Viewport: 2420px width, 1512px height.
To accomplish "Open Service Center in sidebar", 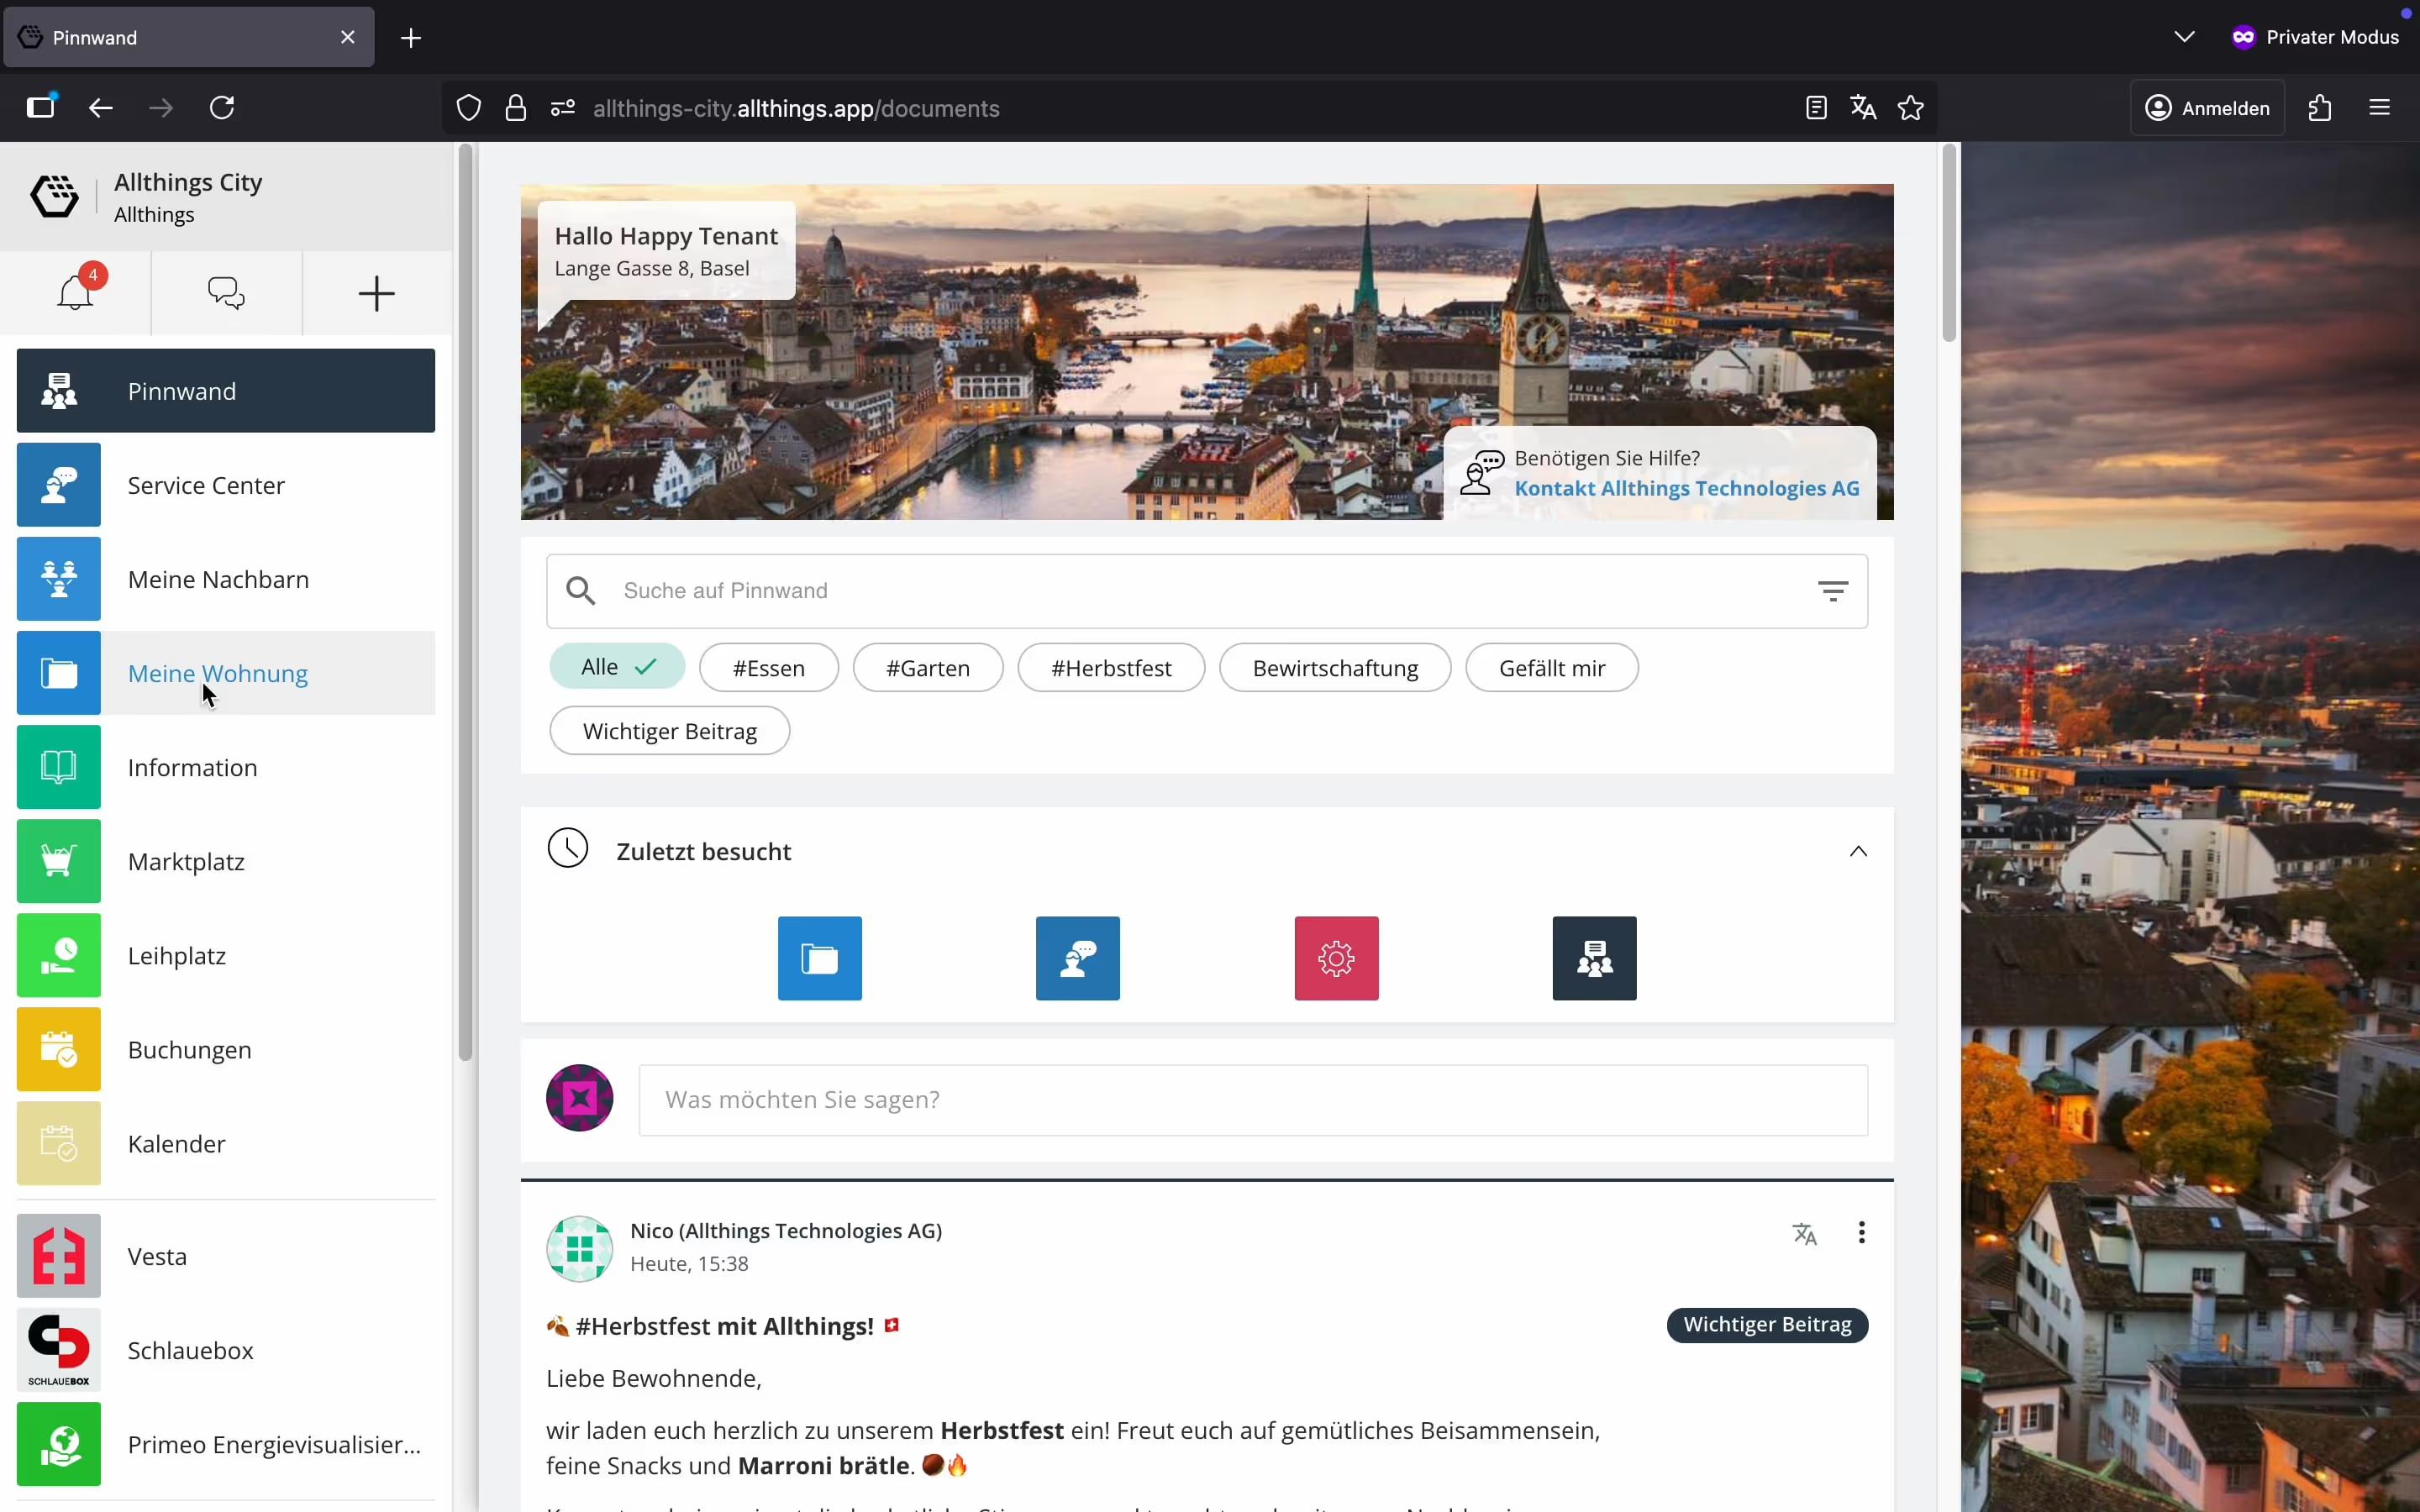I will pos(226,485).
